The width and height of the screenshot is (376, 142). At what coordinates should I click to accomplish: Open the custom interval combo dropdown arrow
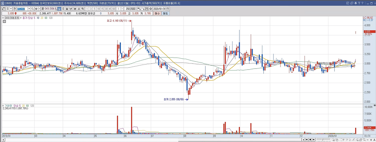[x=122, y=9]
